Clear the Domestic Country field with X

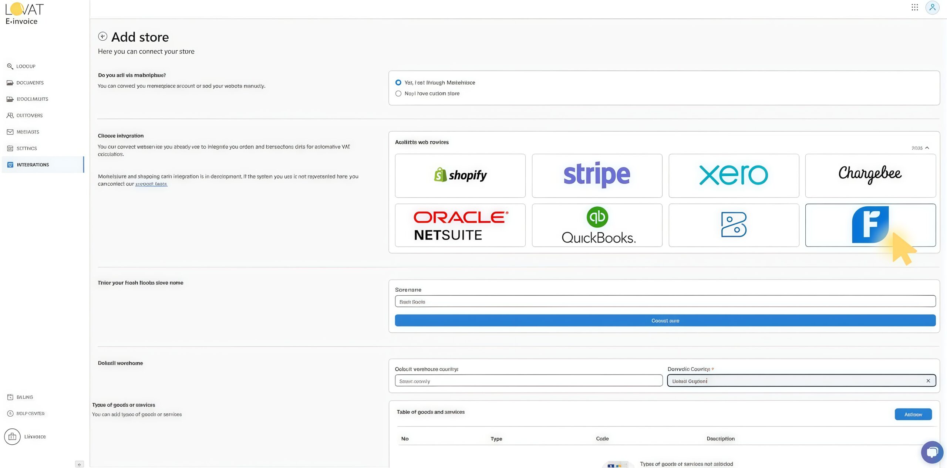(x=928, y=381)
